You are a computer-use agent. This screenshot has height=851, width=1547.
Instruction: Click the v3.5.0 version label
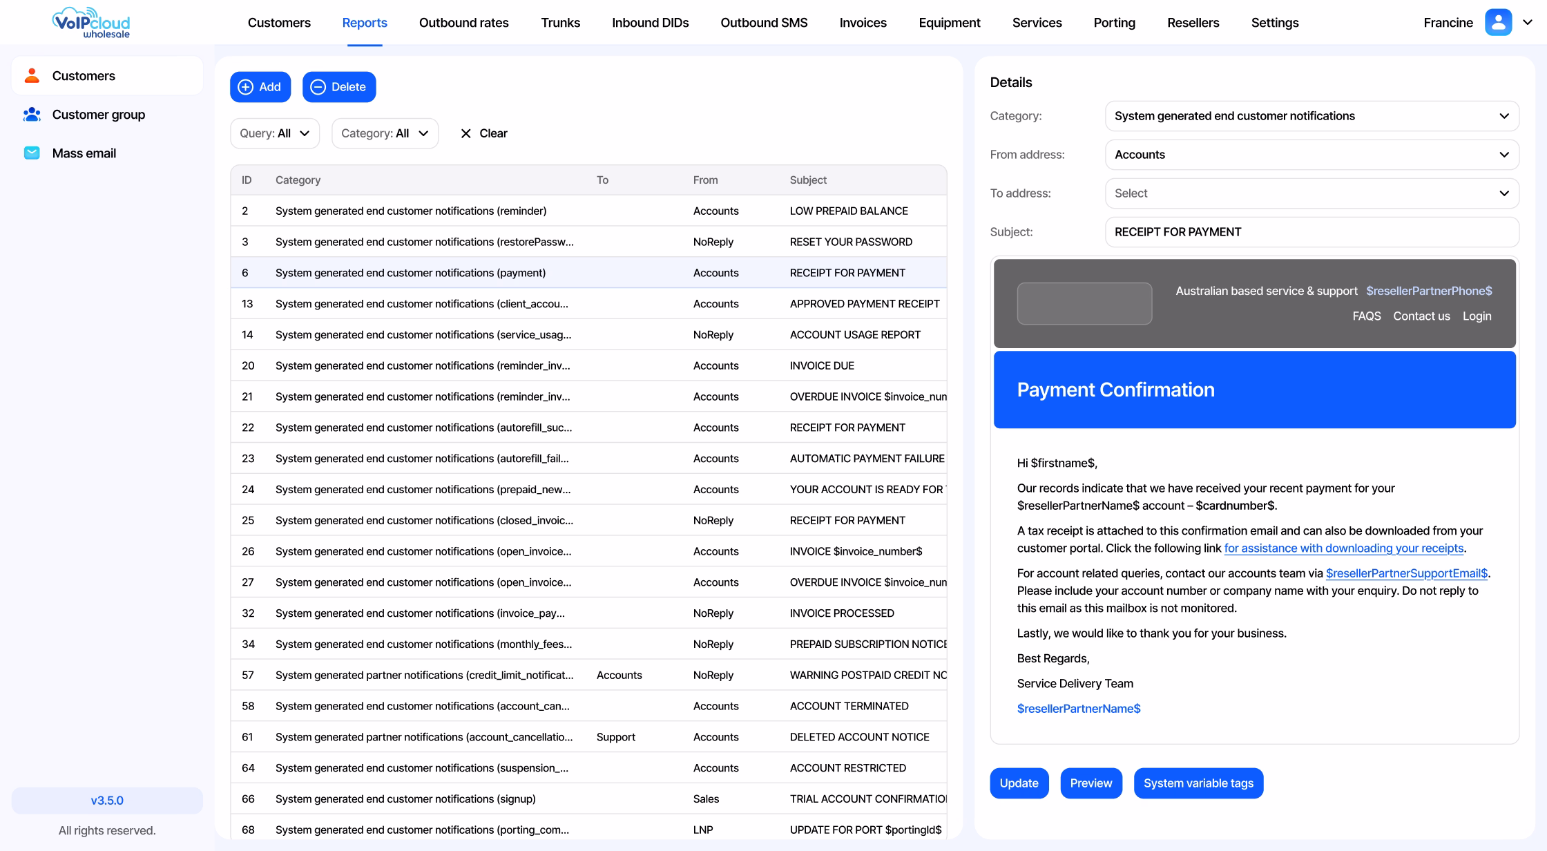tap(107, 801)
